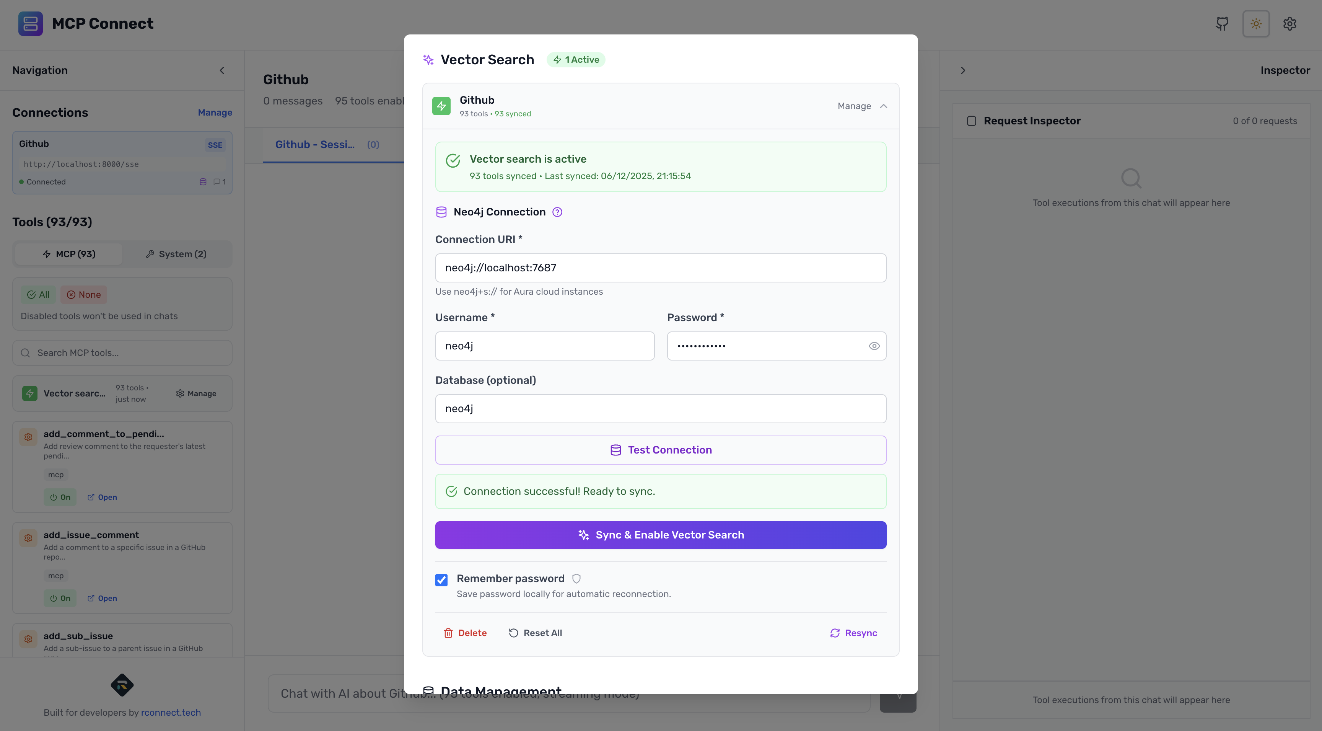Open the GitHub repository icon in the header
The height and width of the screenshot is (731, 1322).
pos(1222,24)
